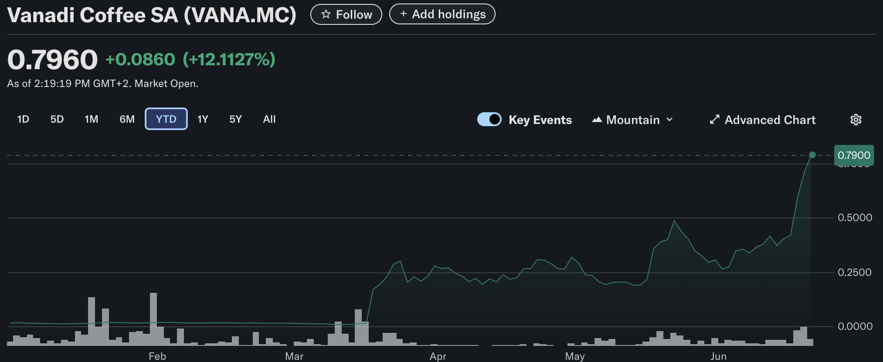The width and height of the screenshot is (883, 362).
Task: Click the green endpoint dot on the price line
Action: click(x=812, y=155)
